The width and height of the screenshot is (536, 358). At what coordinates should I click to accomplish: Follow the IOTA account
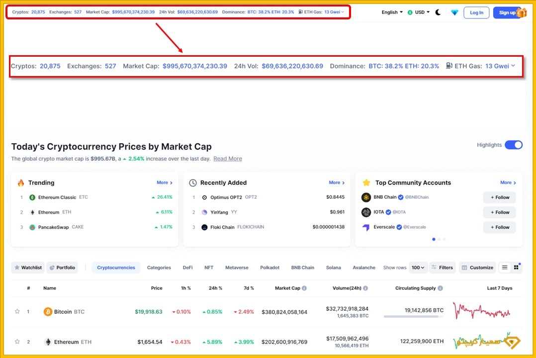(499, 212)
